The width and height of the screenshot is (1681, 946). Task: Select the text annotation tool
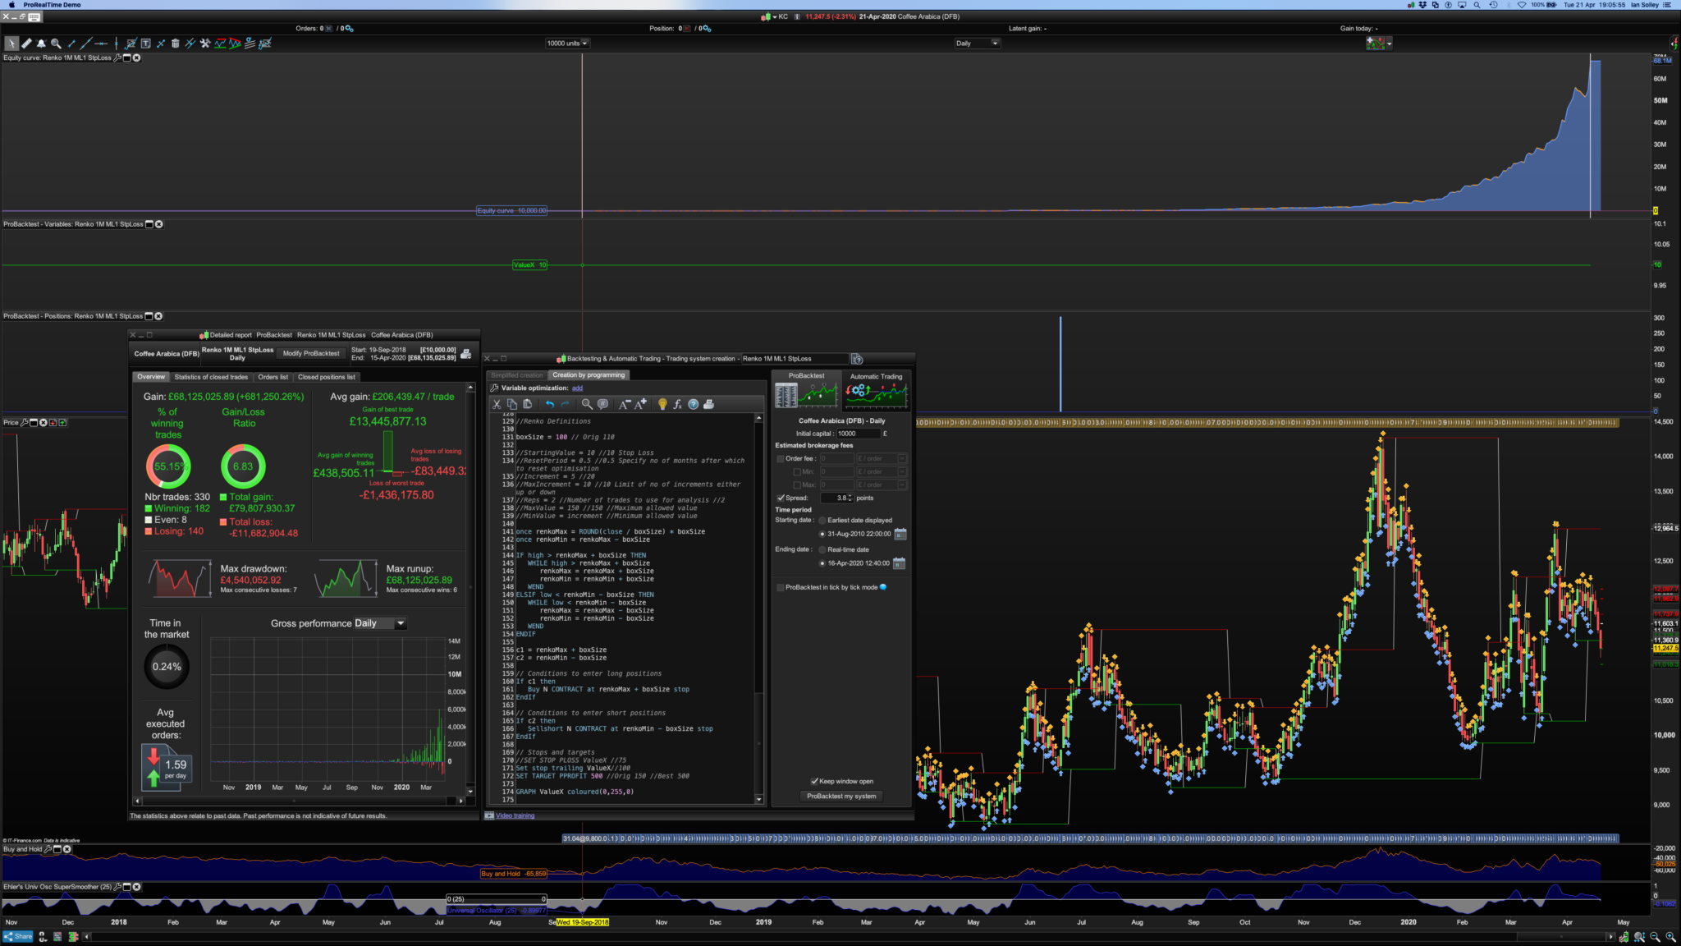(x=145, y=44)
